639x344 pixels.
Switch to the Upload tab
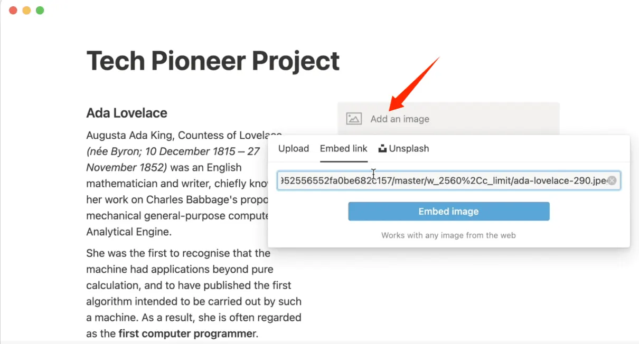(294, 149)
